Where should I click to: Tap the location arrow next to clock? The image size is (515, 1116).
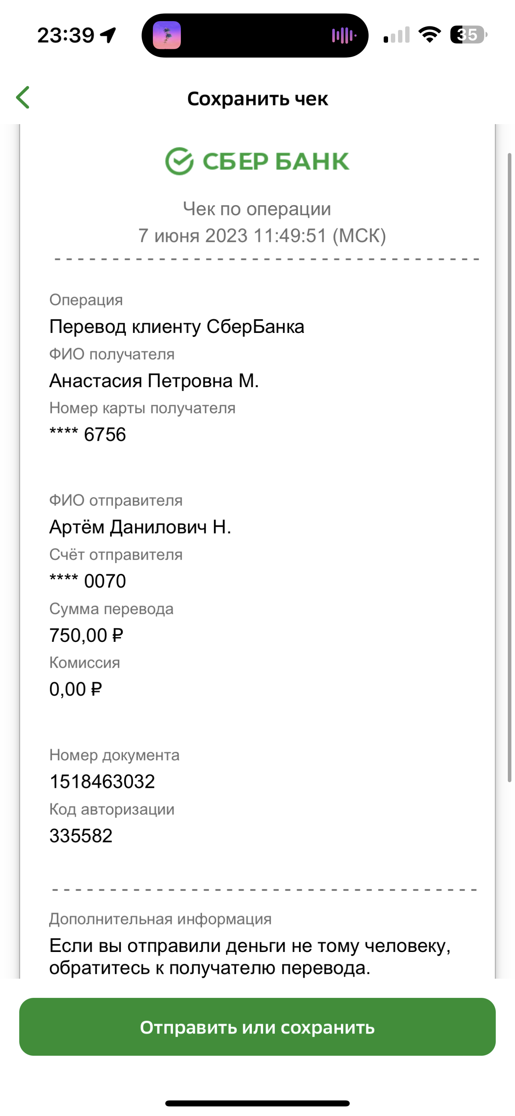pyautogui.click(x=108, y=35)
